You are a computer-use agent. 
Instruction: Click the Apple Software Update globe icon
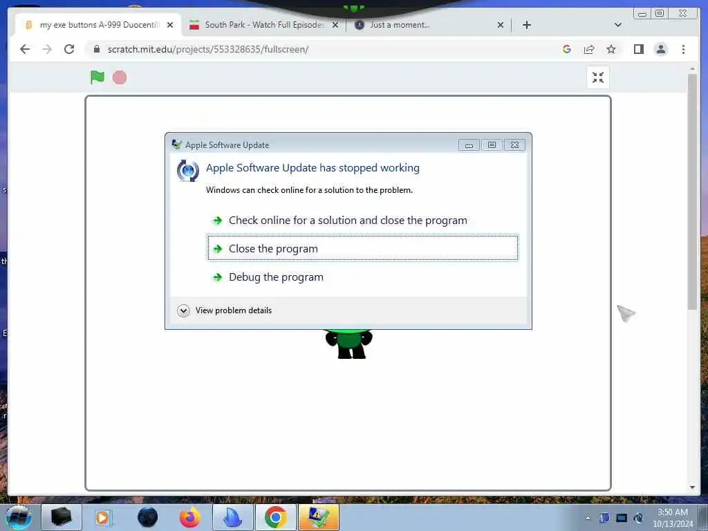[x=188, y=171]
